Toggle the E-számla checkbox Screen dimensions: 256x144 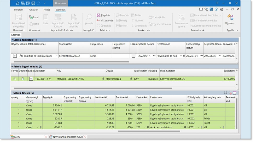pos(133,56)
